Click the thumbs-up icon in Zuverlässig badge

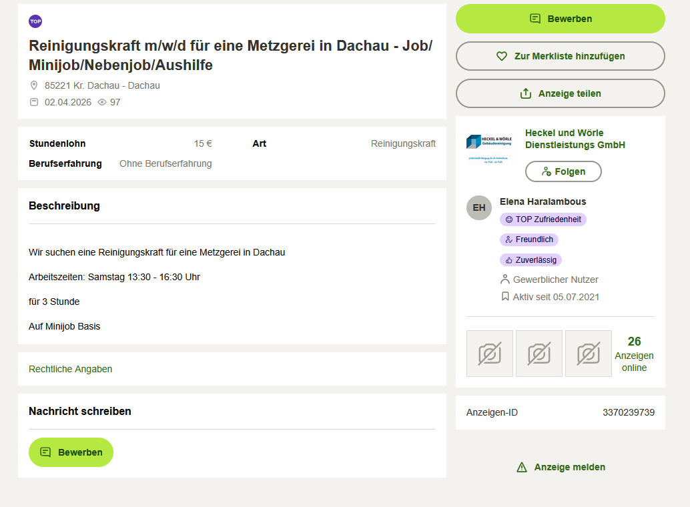point(509,260)
